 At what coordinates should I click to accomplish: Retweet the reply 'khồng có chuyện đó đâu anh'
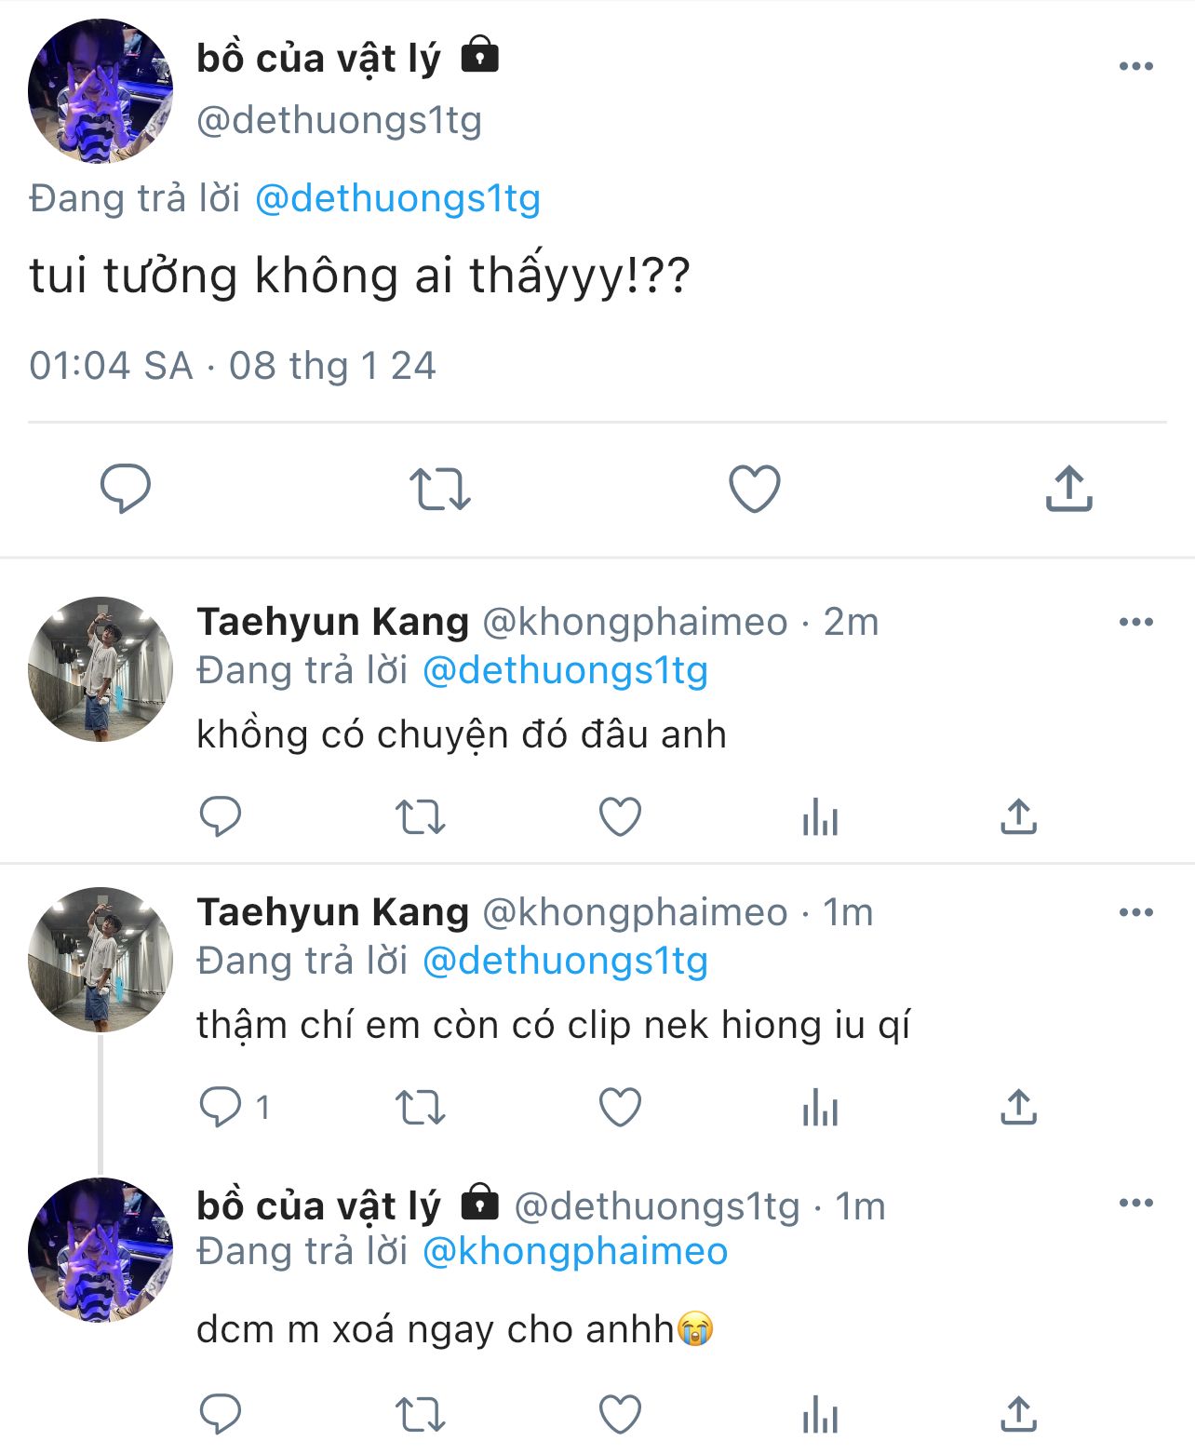(x=420, y=817)
